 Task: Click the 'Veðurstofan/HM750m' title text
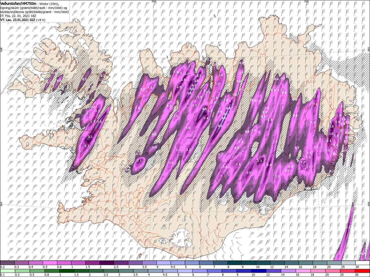18,3
